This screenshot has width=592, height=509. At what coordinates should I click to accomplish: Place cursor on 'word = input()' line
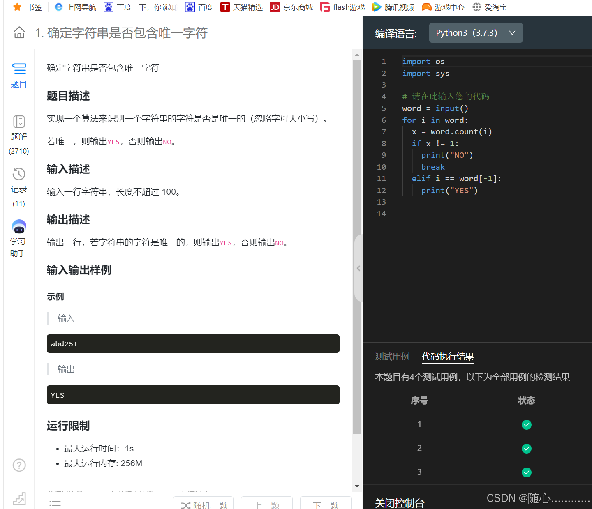click(x=435, y=108)
